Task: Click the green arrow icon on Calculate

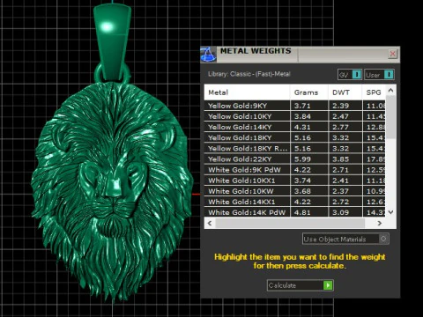Action: click(x=328, y=285)
